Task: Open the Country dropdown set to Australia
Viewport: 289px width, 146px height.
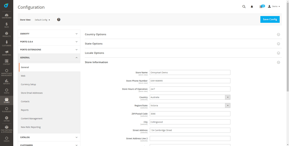Action: [190, 97]
